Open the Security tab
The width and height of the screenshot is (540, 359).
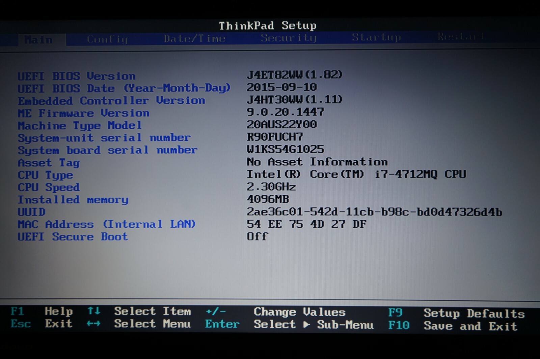tap(289, 38)
